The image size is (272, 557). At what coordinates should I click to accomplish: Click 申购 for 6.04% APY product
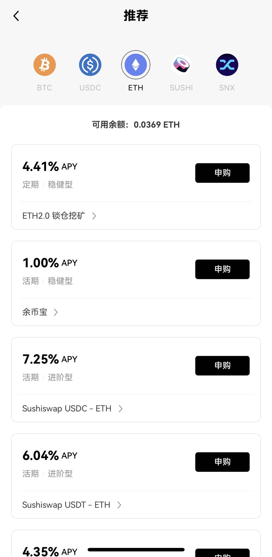click(222, 462)
